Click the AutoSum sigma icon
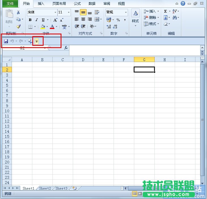 coord(165,11)
